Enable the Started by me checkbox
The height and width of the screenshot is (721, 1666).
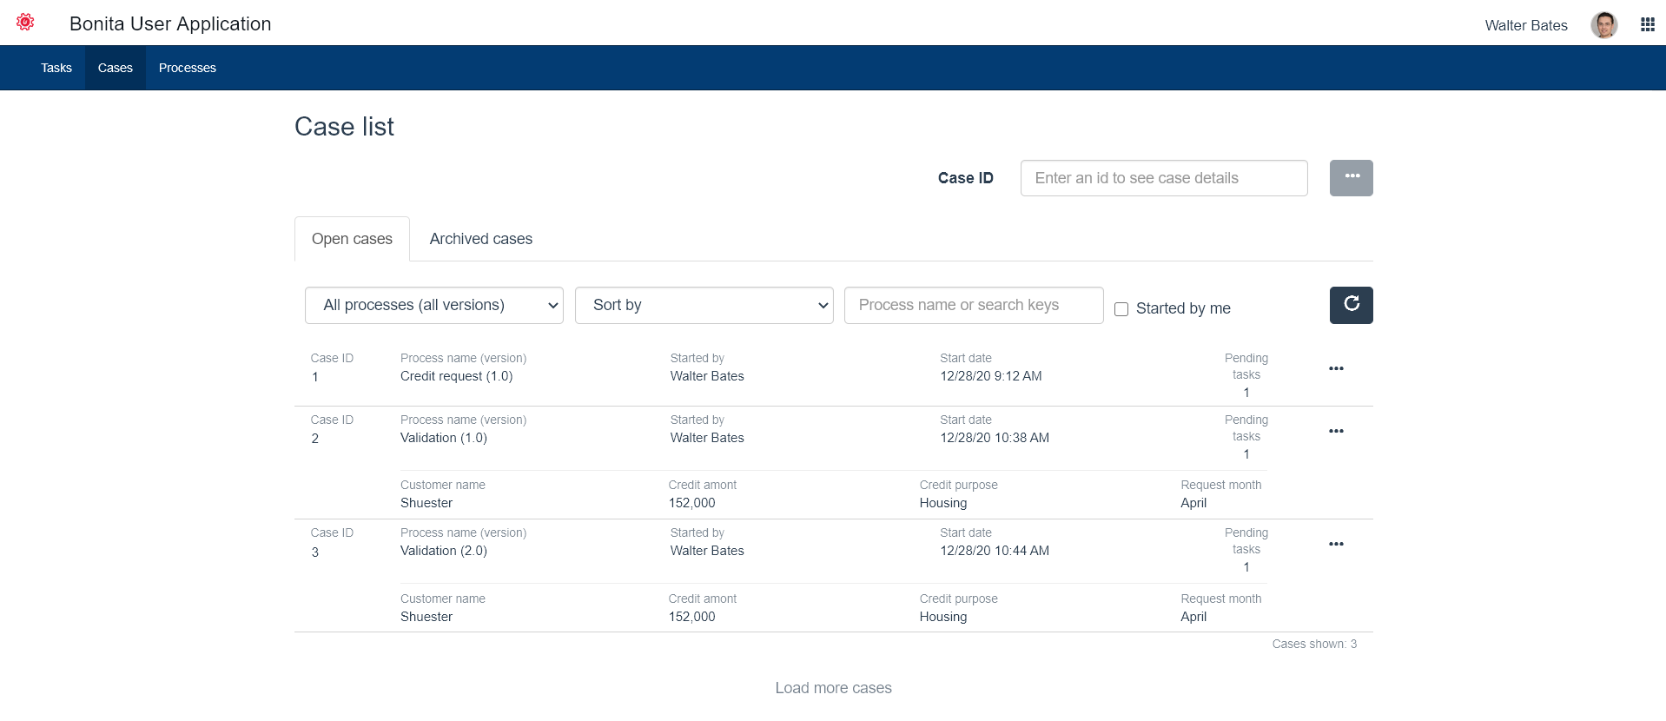pos(1121,309)
